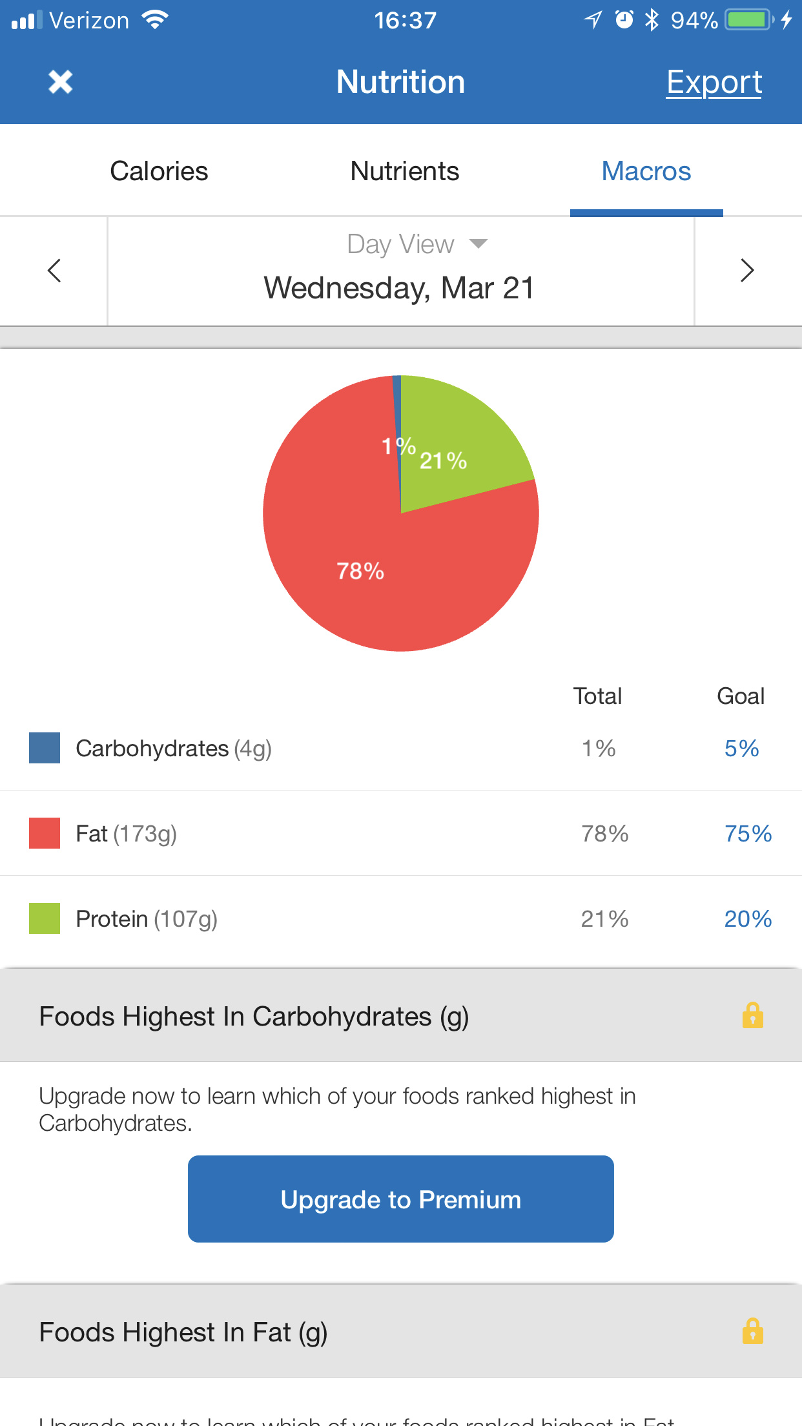Tap lock icon on Fat foods section

point(752,1331)
